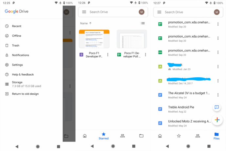
Task: Open more options for promotion CSV file
Action: click(x=218, y=52)
